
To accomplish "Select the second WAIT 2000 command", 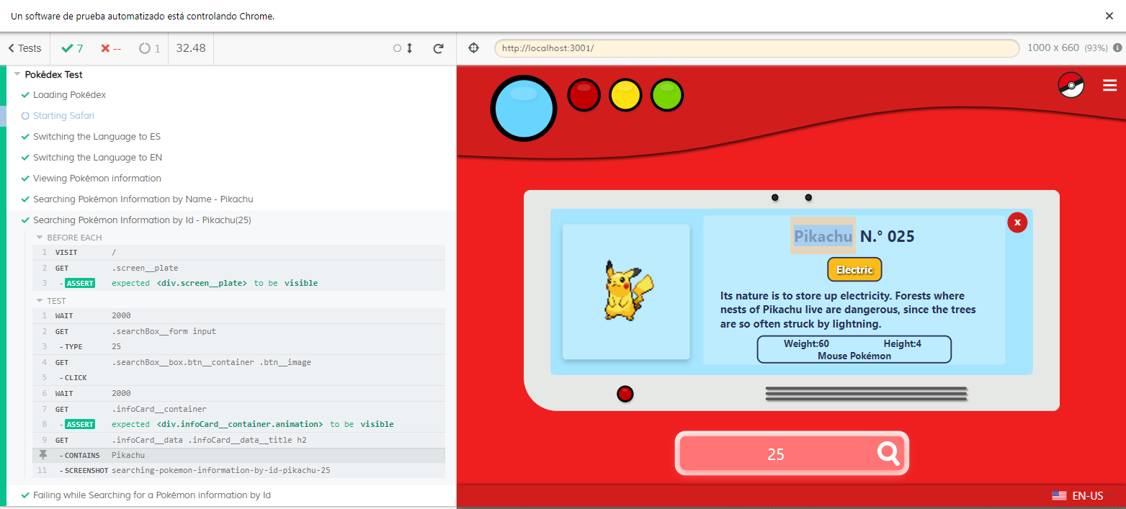I will [238, 394].
